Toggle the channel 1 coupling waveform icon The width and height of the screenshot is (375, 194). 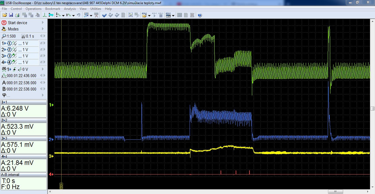pos(14,43)
